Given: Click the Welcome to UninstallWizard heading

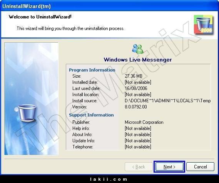Looking at the screenshot, I should click(x=40, y=17).
